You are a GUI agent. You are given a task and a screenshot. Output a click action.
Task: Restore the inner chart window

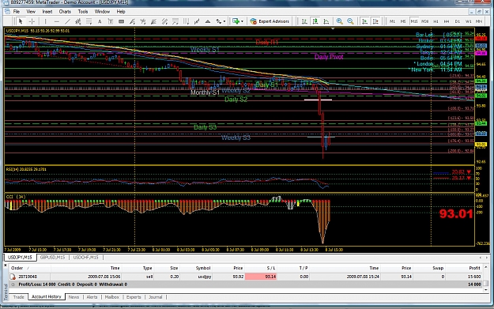tap(479, 12)
